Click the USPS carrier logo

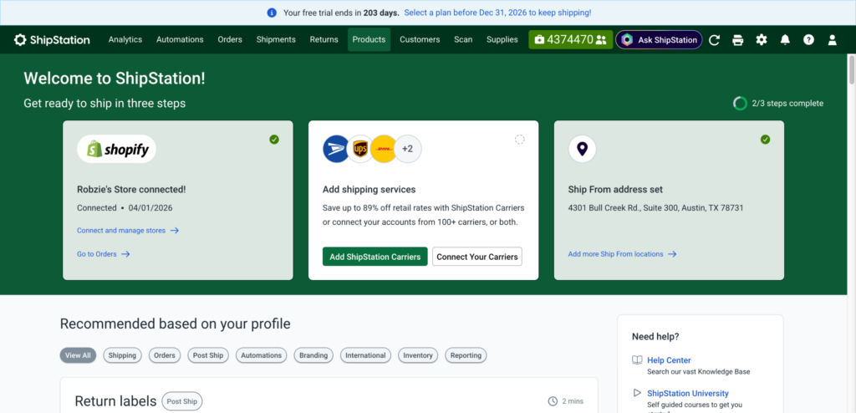click(336, 149)
